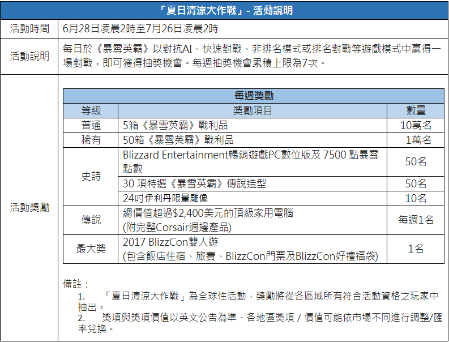Image resolution: width=449 pixels, height=342 pixels.
Task: Select the 等級 column header
Action: point(91,110)
